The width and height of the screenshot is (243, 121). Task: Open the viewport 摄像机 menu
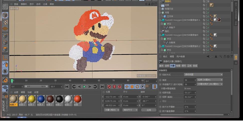[24, 4]
